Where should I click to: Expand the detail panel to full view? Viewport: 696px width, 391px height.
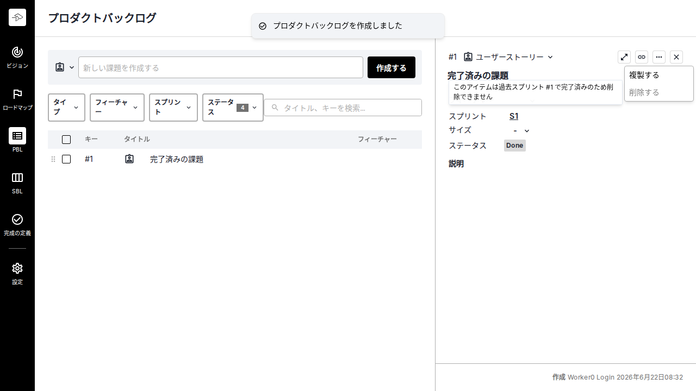(624, 57)
